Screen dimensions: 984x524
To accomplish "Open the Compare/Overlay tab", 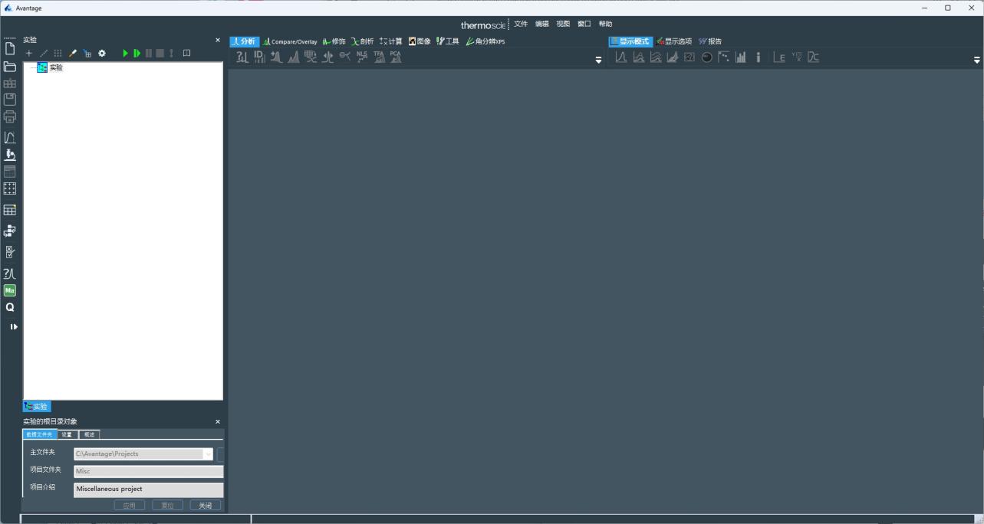I will [x=290, y=41].
